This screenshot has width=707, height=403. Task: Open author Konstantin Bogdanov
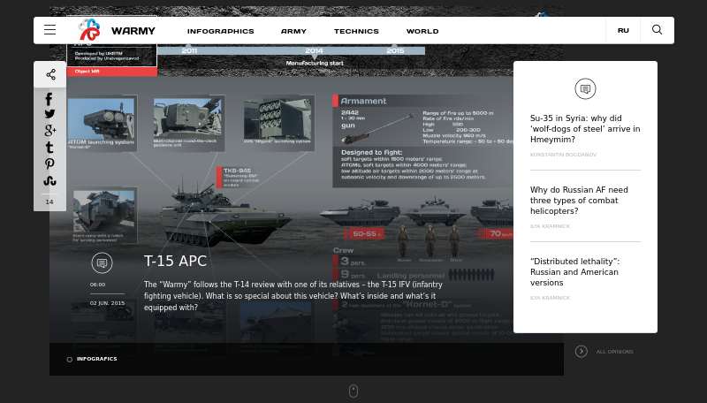pyautogui.click(x=563, y=155)
